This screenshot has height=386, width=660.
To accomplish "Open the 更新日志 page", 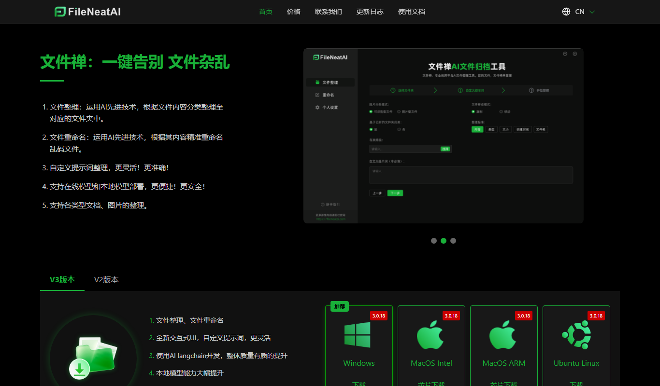I will pyautogui.click(x=370, y=12).
